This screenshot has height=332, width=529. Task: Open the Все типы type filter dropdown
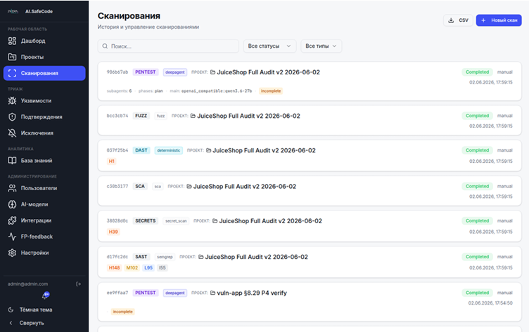coord(321,46)
